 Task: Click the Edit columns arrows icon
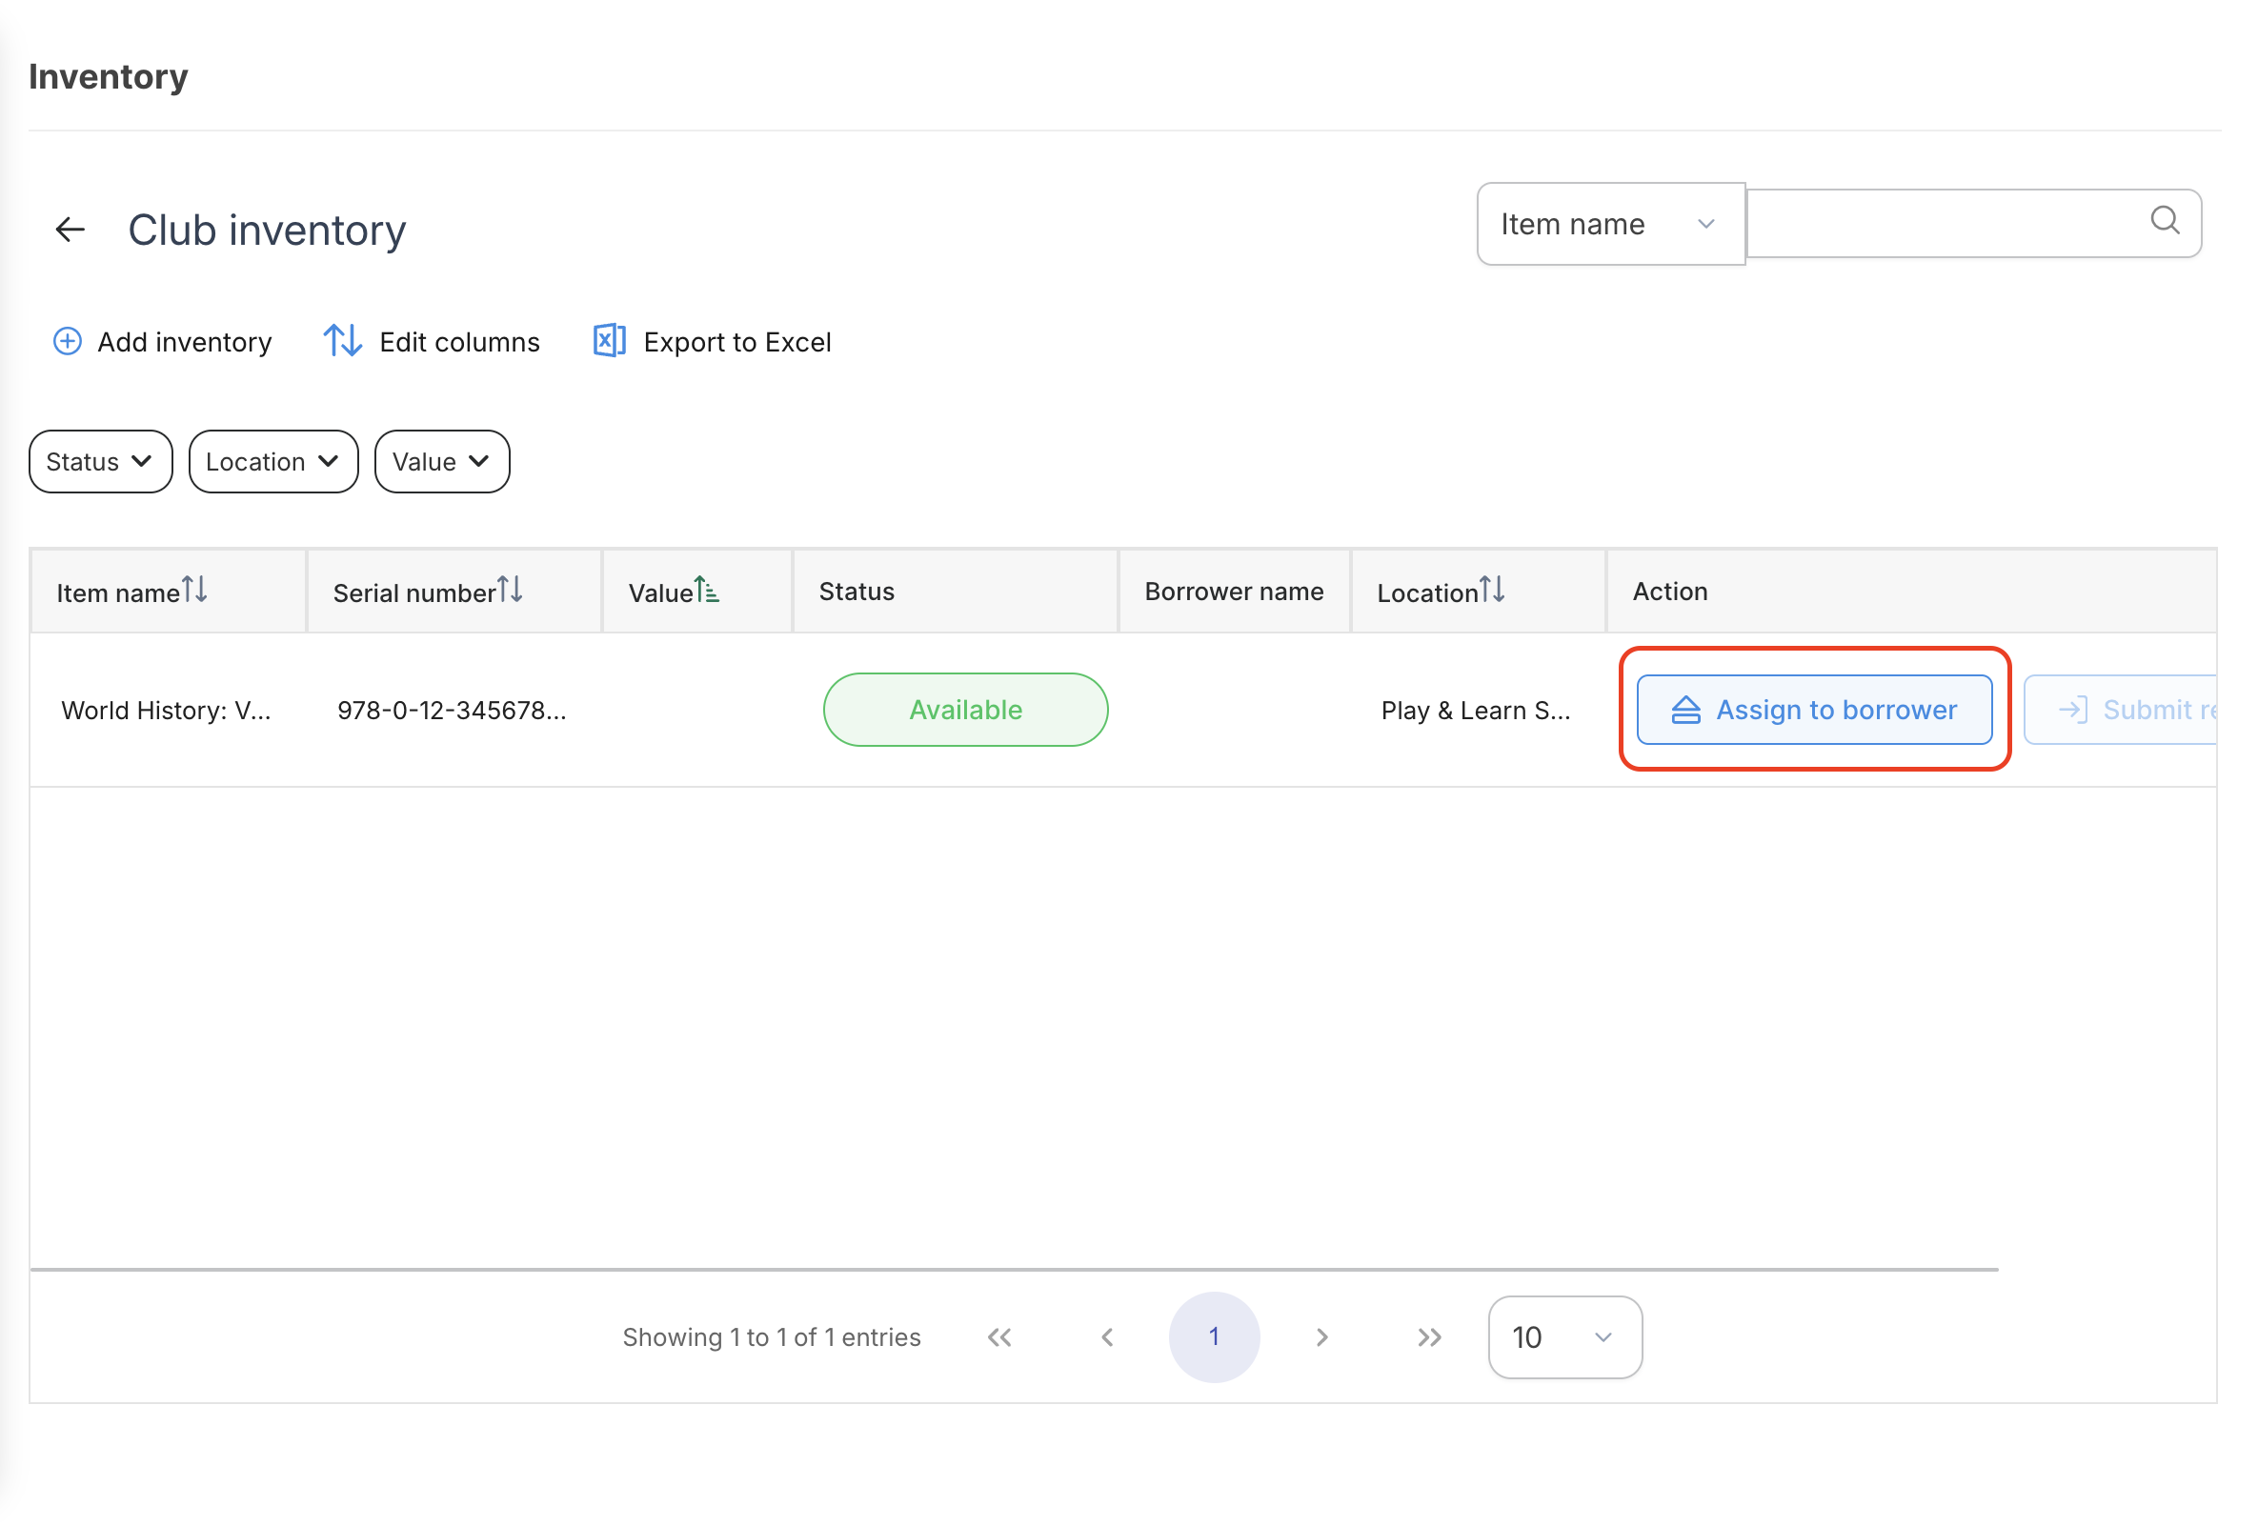(342, 342)
